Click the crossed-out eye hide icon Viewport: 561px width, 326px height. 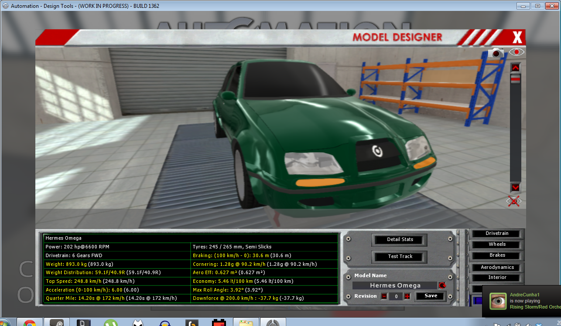pyautogui.click(x=514, y=201)
